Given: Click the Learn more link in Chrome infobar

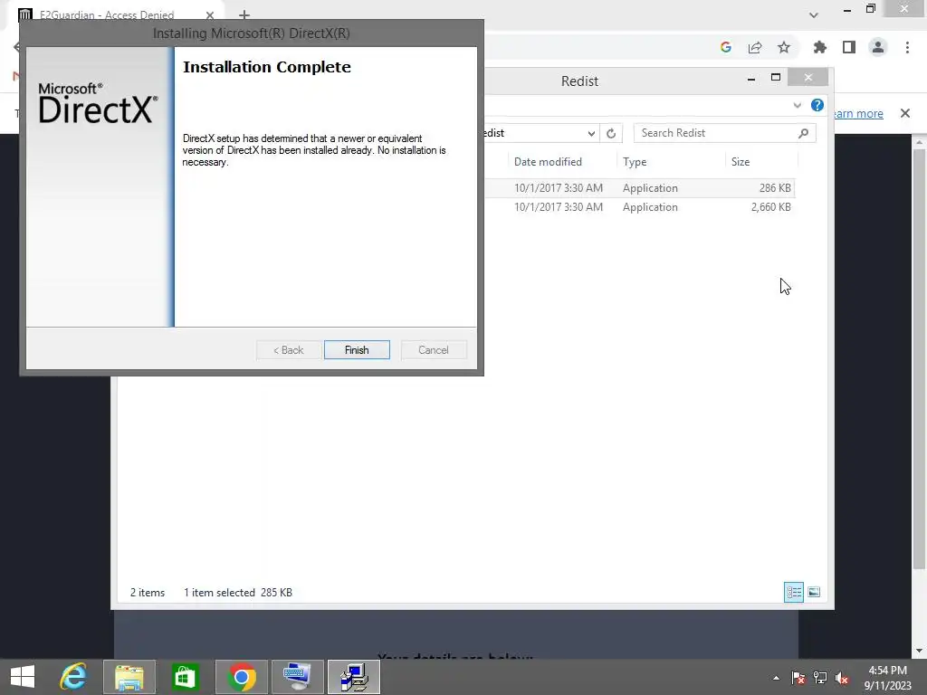Looking at the screenshot, I should pyautogui.click(x=858, y=113).
